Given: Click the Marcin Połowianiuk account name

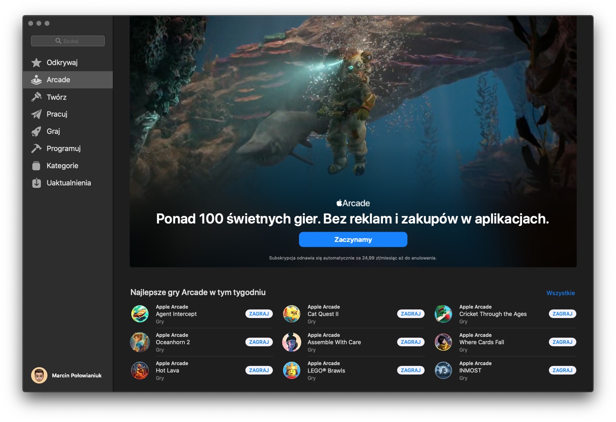Looking at the screenshot, I should point(76,375).
